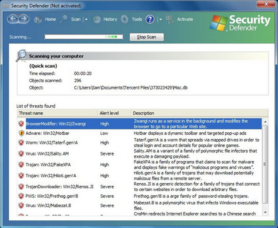The image size is (278, 228).
Task: Select the Virus: Win32/Mabezat.B threat
Action: (x=48, y=206)
